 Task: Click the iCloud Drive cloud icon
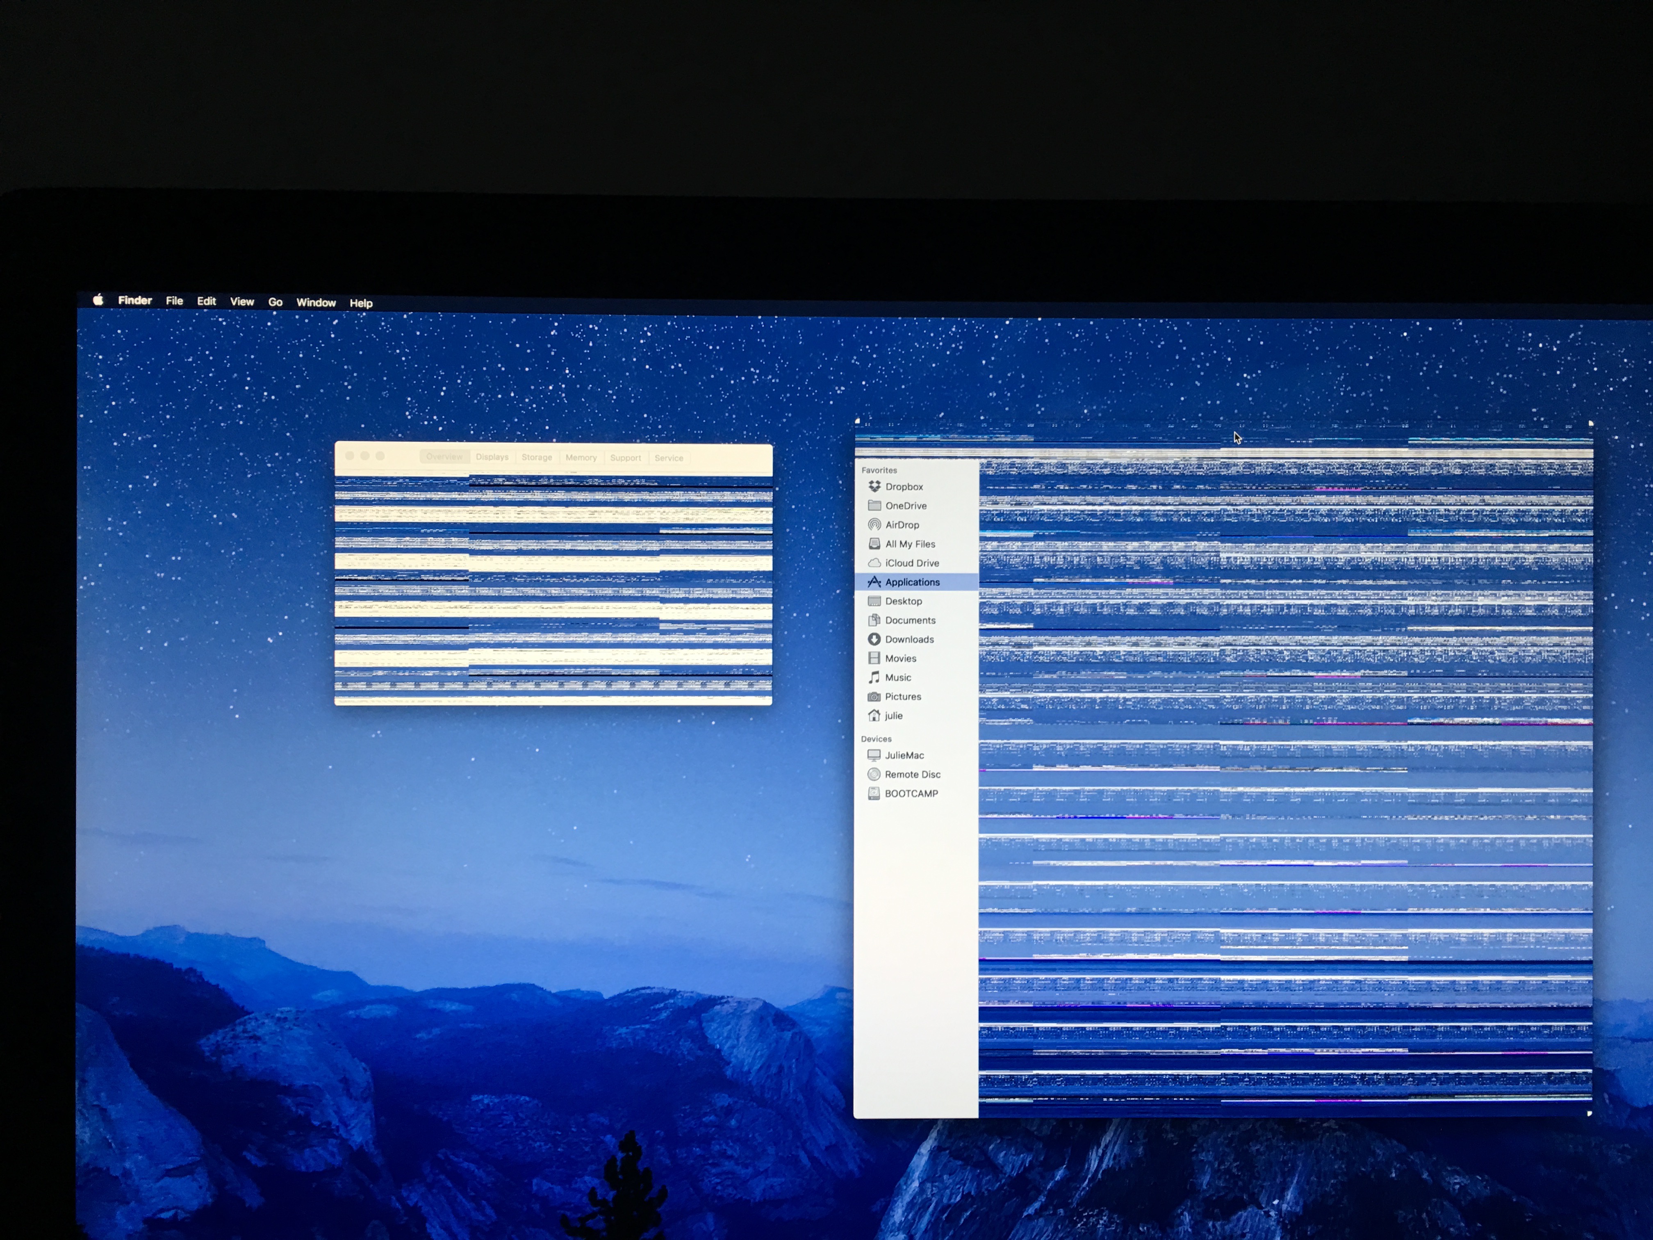click(874, 563)
